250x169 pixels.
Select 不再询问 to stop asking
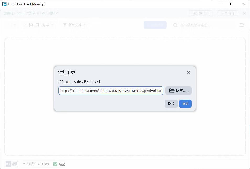(x=227, y=13)
